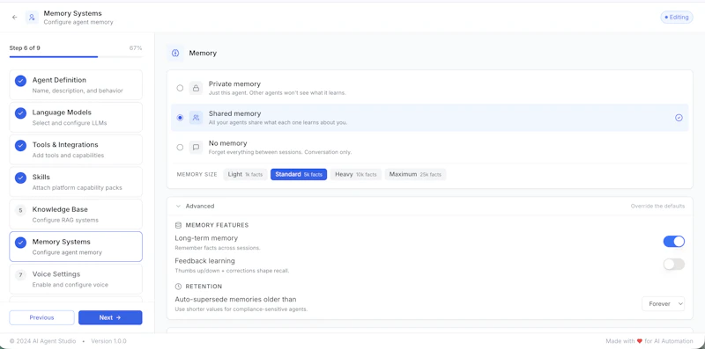The height and width of the screenshot is (349, 705).
Task: Click the 67% progress label
Action: tap(136, 48)
